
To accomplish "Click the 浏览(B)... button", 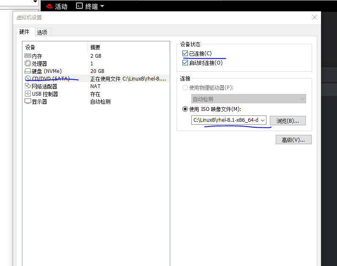I will click(x=288, y=121).
